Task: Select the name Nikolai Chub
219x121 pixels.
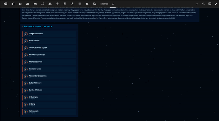Action: 34,41
